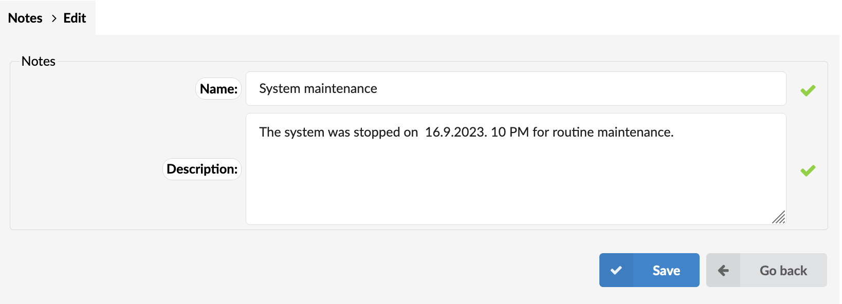Place cursor in 'System maintenance' text
The height and width of the screenshot is (304, 842).
coord(318,88)
